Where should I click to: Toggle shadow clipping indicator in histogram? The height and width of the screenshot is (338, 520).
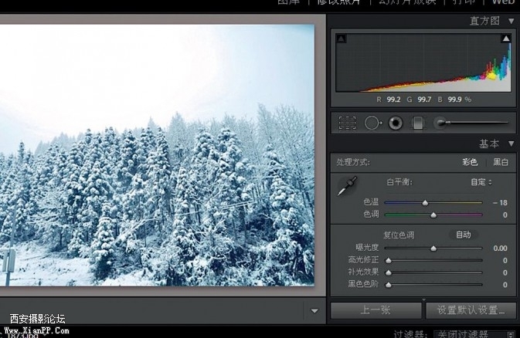click(x=341, y=39)
